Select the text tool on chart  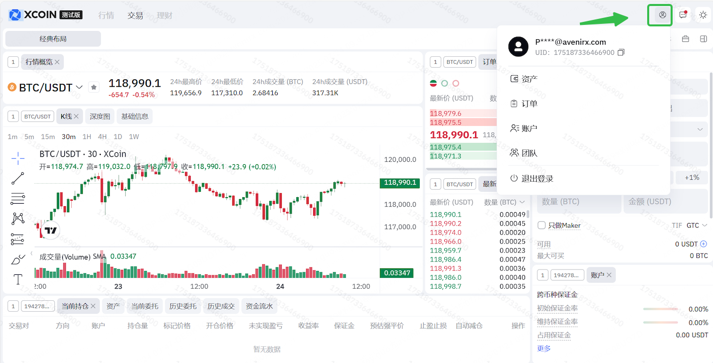click(x=18, y=279)
